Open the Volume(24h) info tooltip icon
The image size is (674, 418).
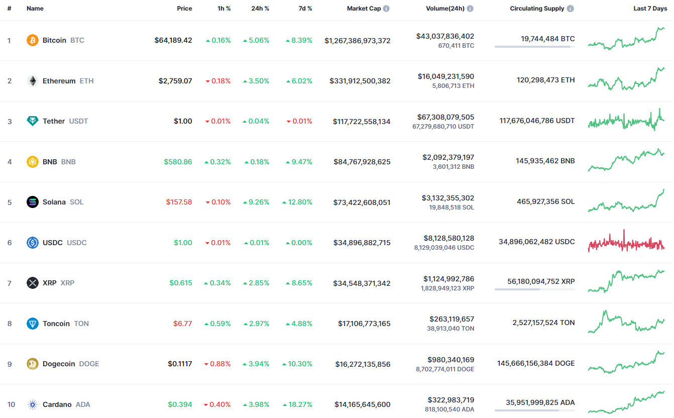coord(470,9)
